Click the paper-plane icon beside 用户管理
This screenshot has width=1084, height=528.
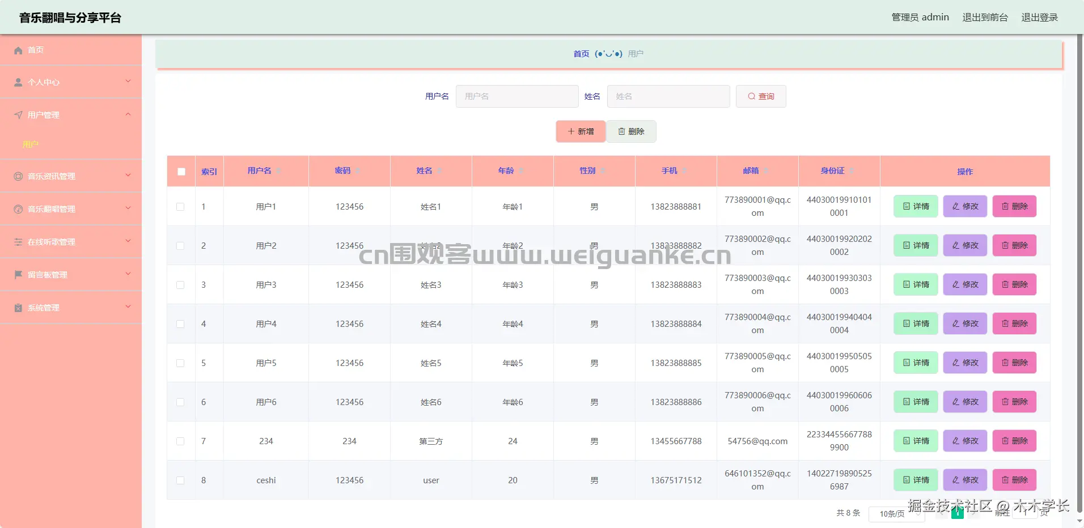pos(18,115)
